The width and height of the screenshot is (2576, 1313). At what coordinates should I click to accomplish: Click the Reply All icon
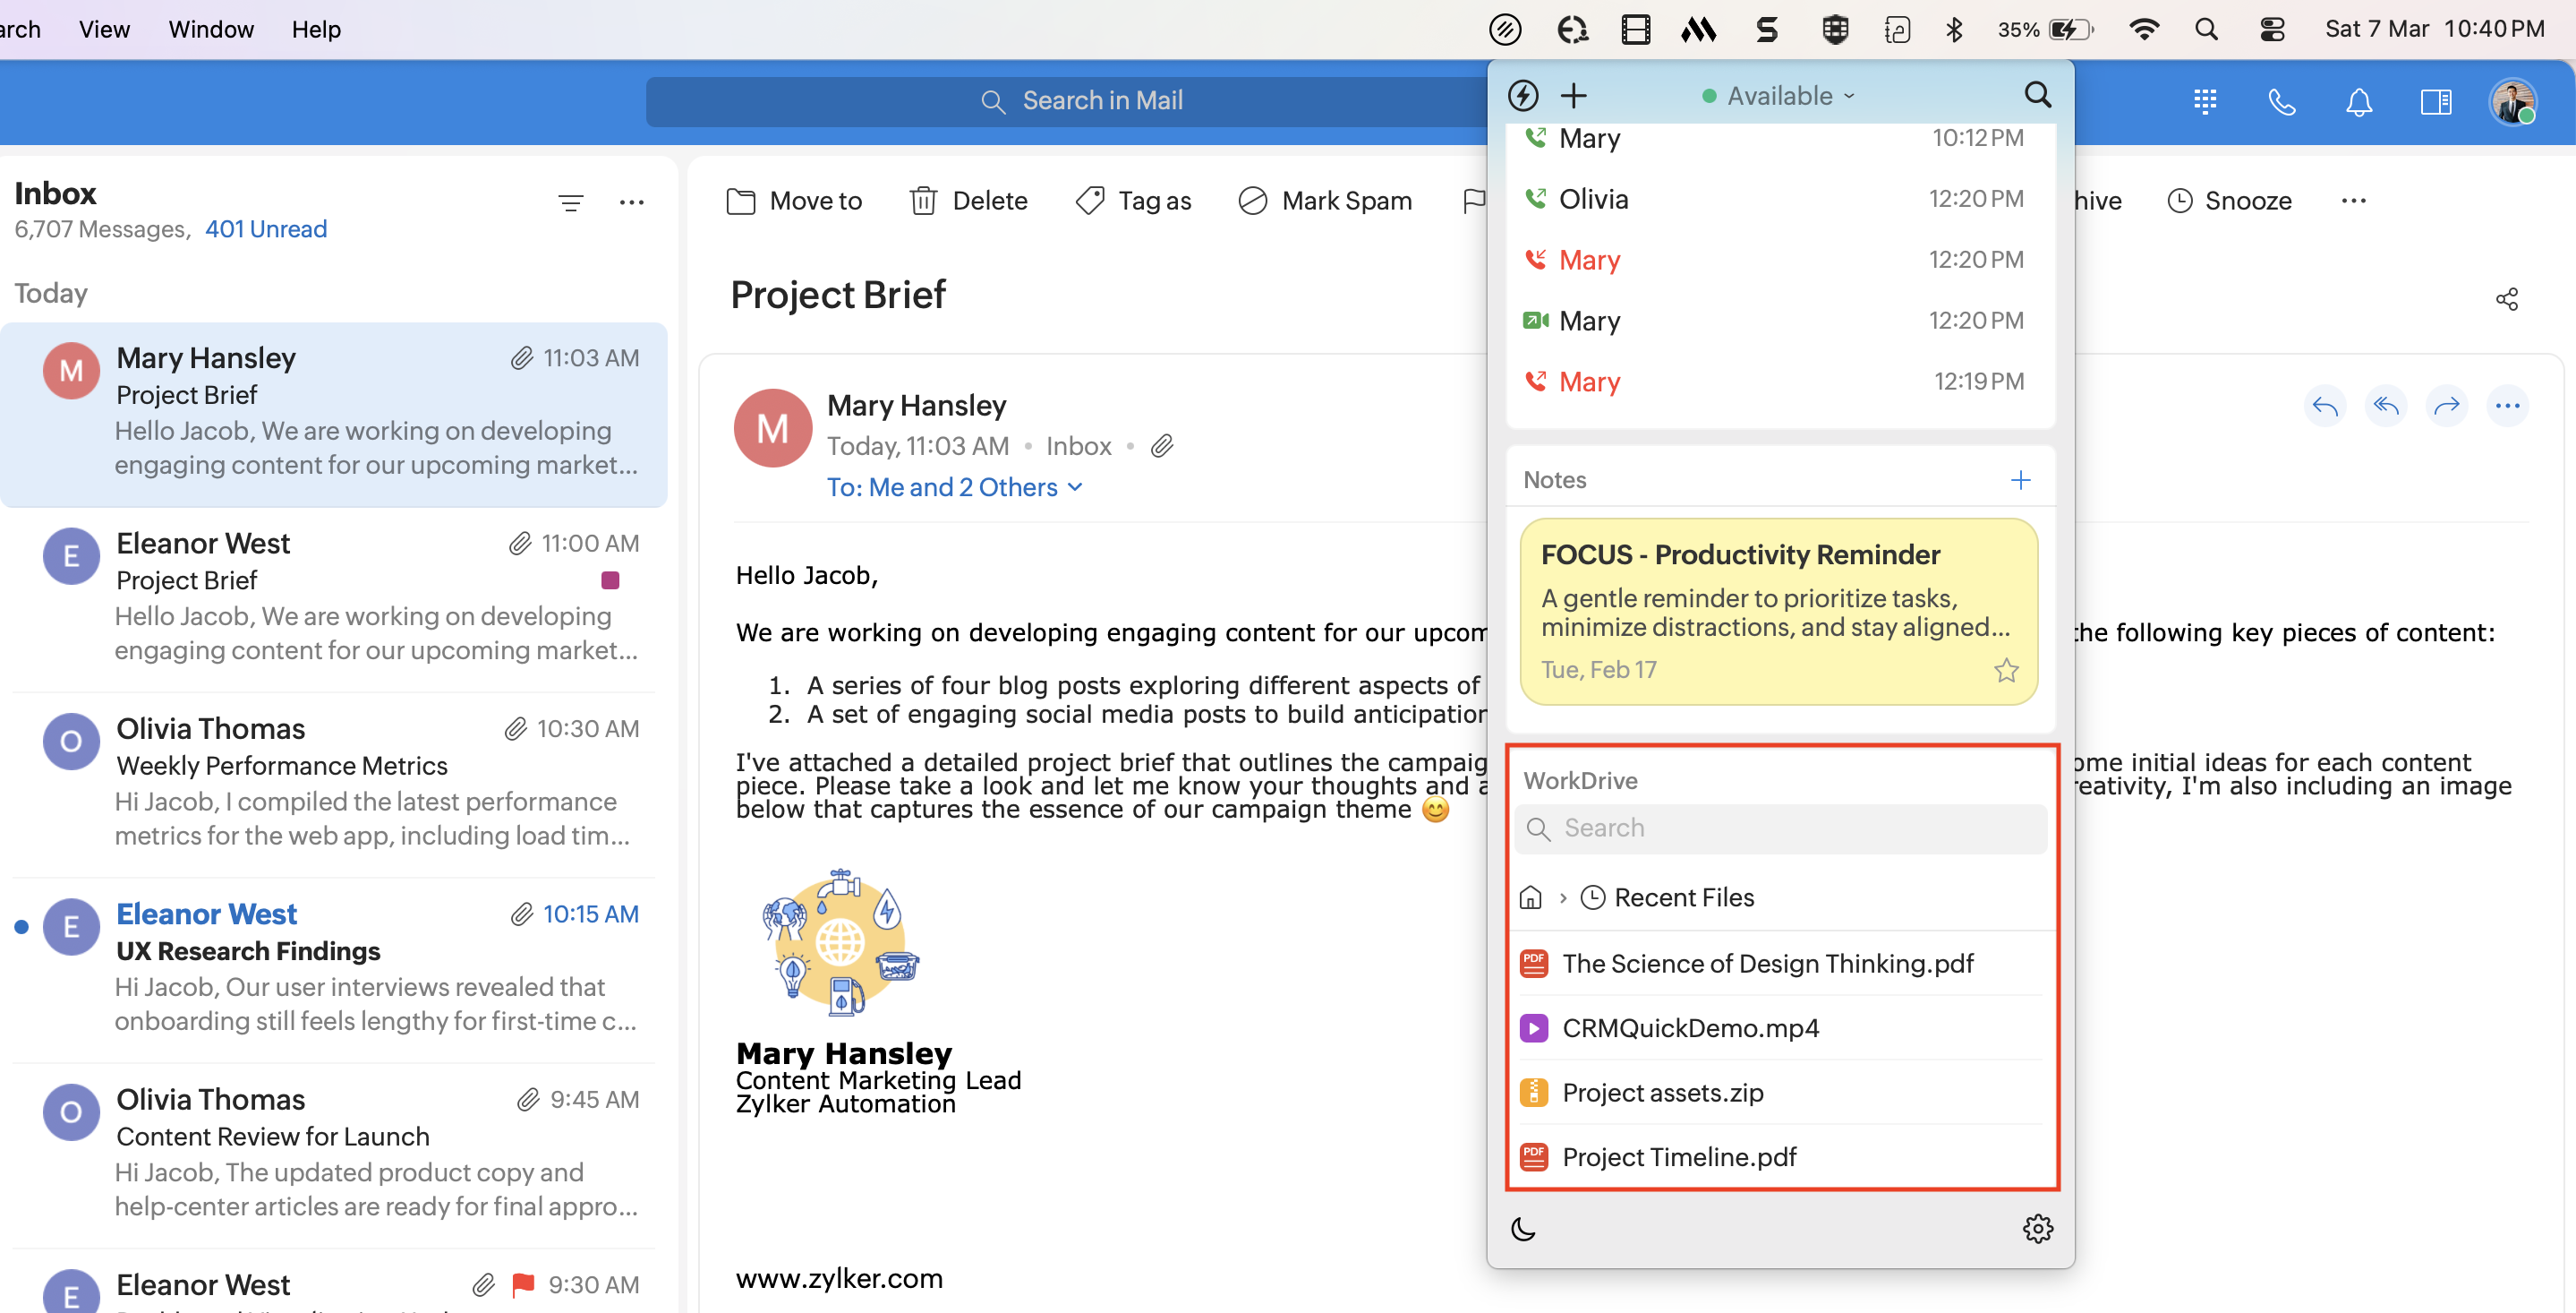(x=2385, y=406)
